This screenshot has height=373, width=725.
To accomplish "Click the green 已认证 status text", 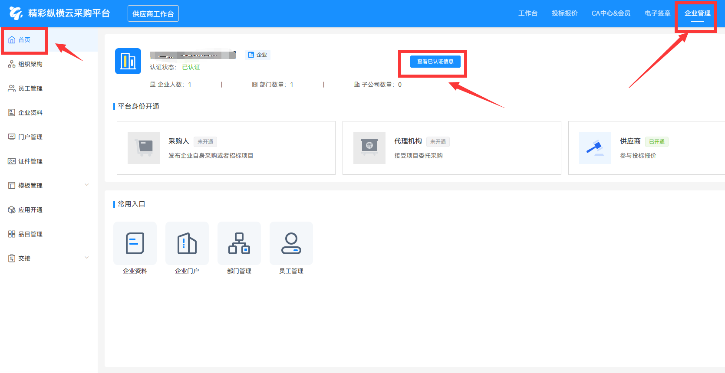I will (191, 67).
